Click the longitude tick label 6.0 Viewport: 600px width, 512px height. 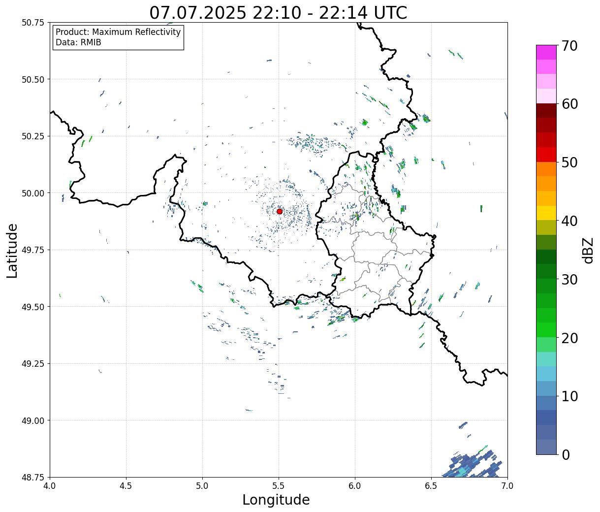[355, 486]
